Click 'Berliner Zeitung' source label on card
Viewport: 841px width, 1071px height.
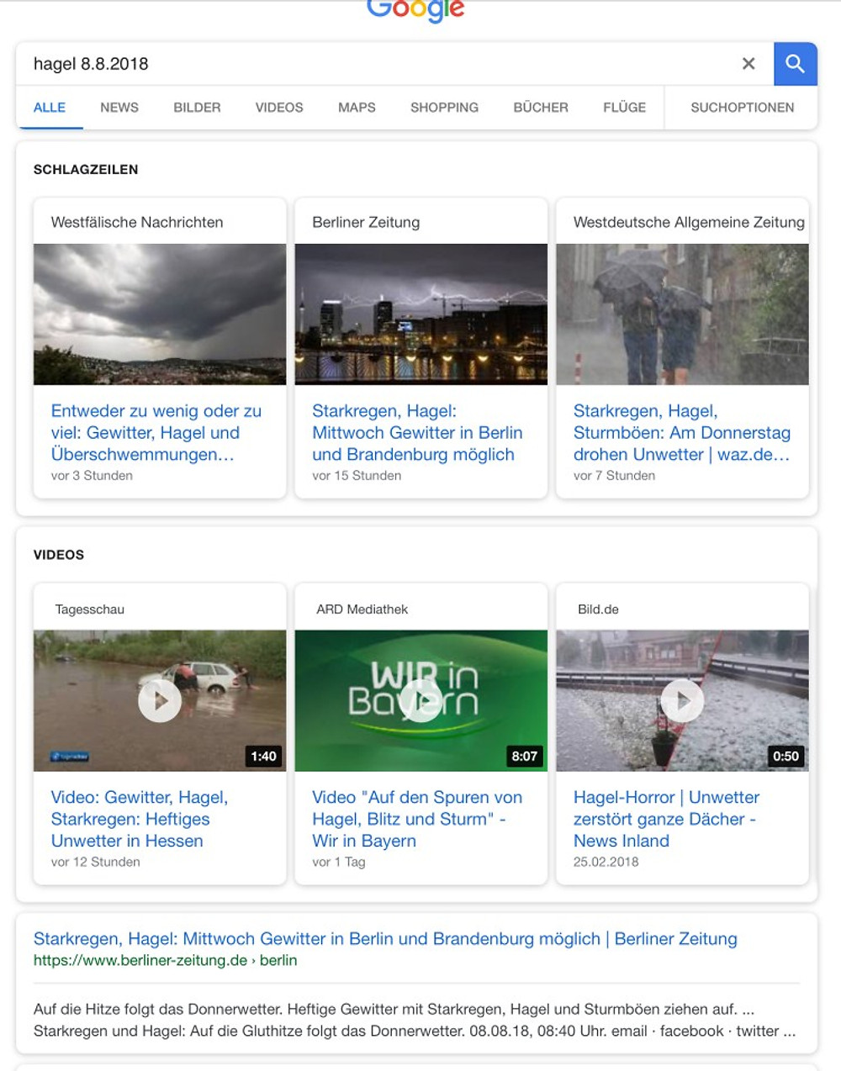click(x=366, y=222)
